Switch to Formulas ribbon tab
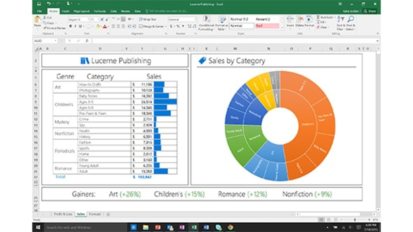Screen dimensions: 413x232 click(x=100, y=11)
